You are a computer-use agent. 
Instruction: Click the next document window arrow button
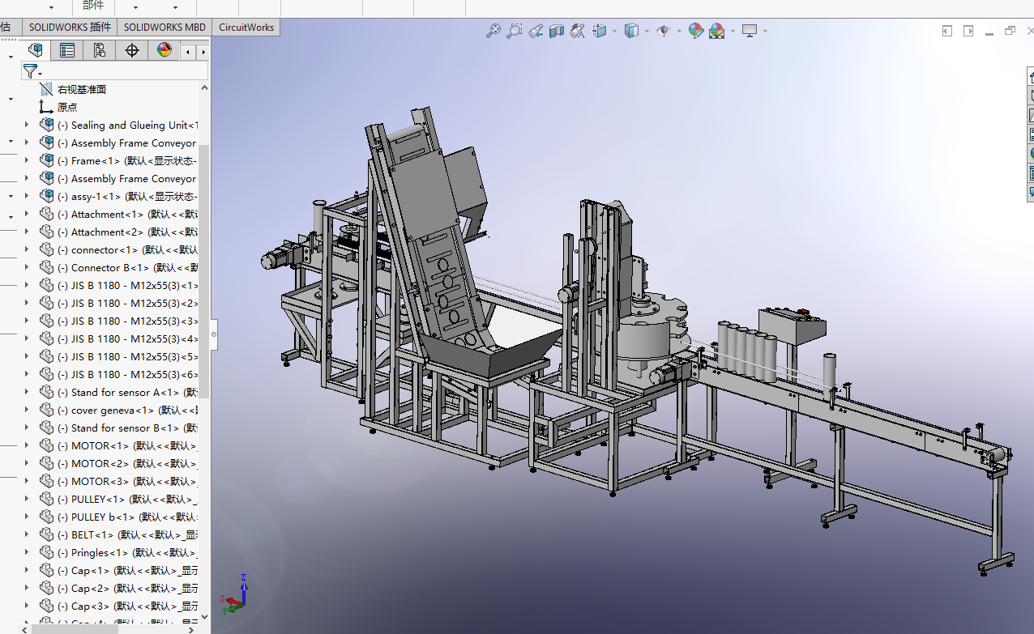[x=968, y=31]
